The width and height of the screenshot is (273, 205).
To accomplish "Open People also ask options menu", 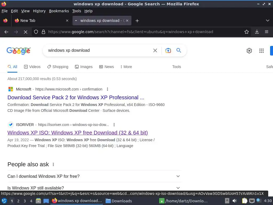I will 53,164.
